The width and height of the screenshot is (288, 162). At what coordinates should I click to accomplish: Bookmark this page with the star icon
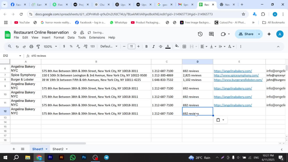(x=243, y=14)
